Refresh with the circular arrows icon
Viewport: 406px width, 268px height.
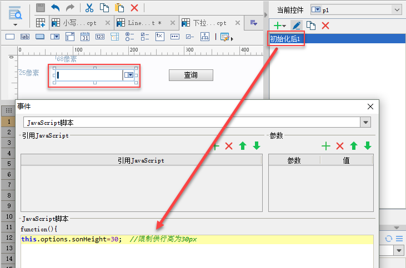tap(388, 239)
